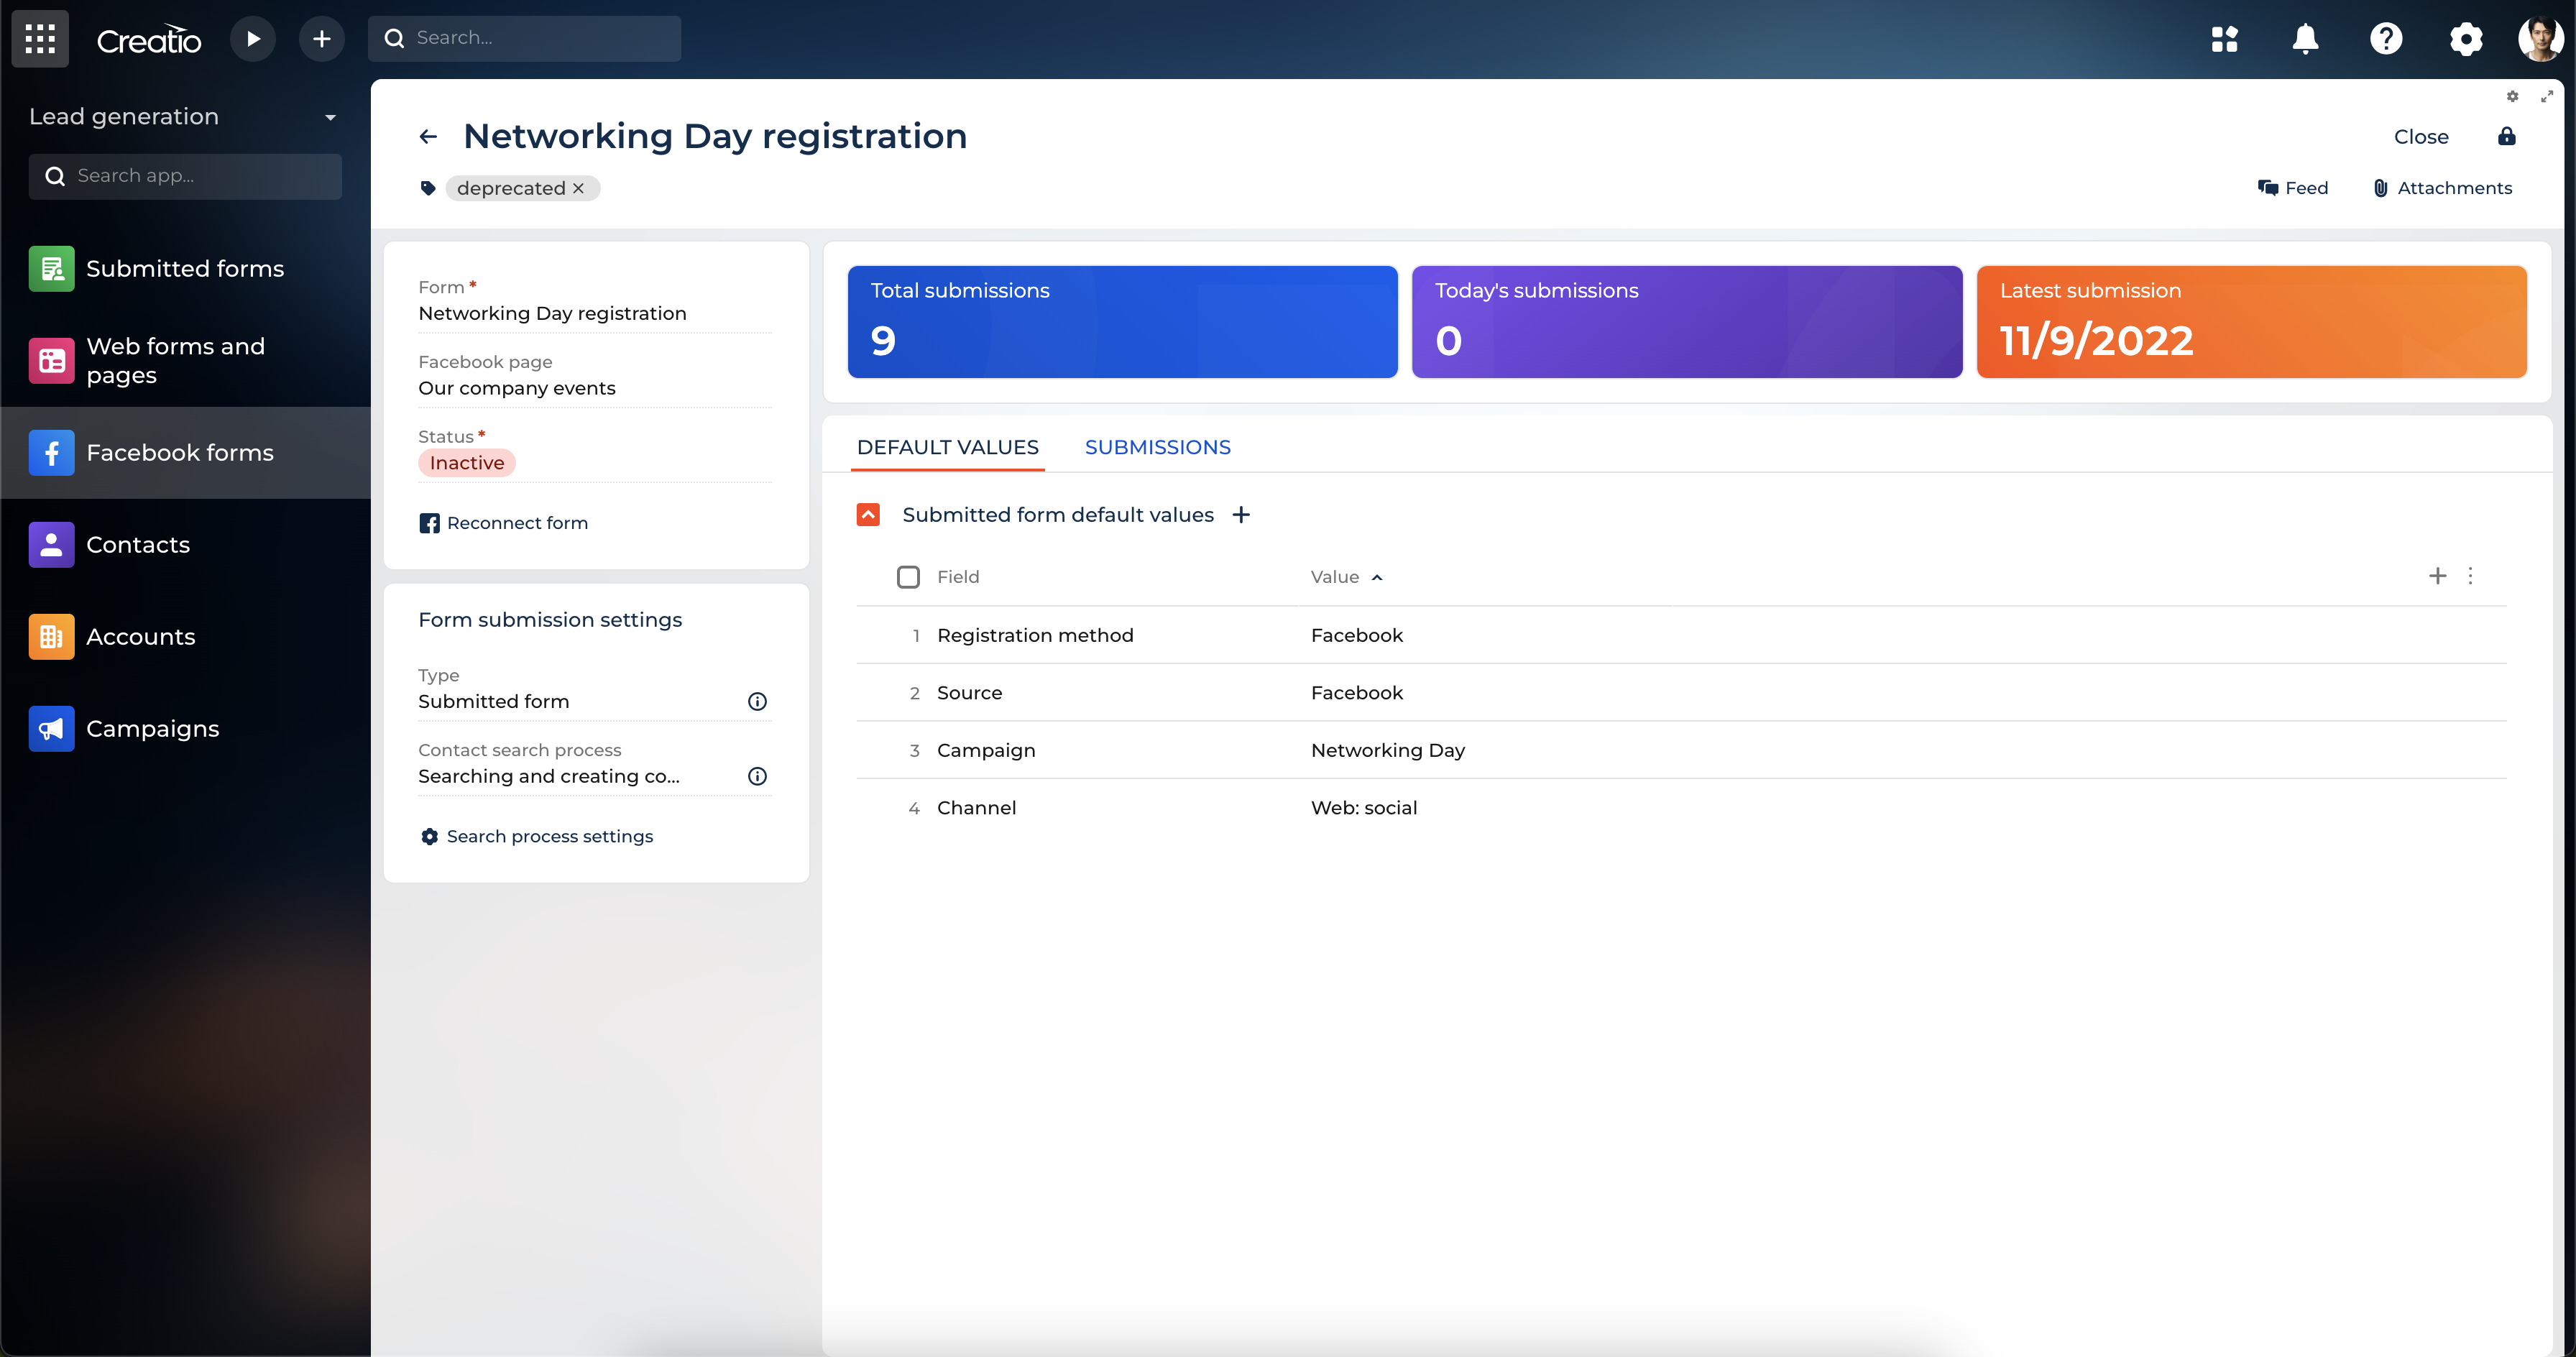Viewport: 2576px width, 1357px height.
Task: Click info icon next to Submitted form type
Action: click(x=757, y=702)
